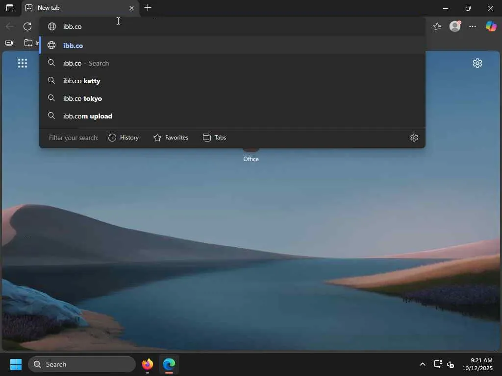Image resolution: width=502 pixels, height=376 pixels.
Task: Pick the 'ibb.co tokyo' suggestion
Action: point(232,98)
